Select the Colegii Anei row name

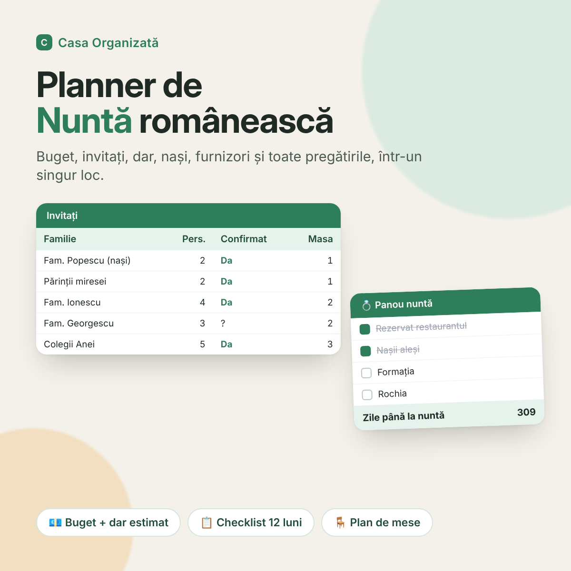tap(69, 344)
